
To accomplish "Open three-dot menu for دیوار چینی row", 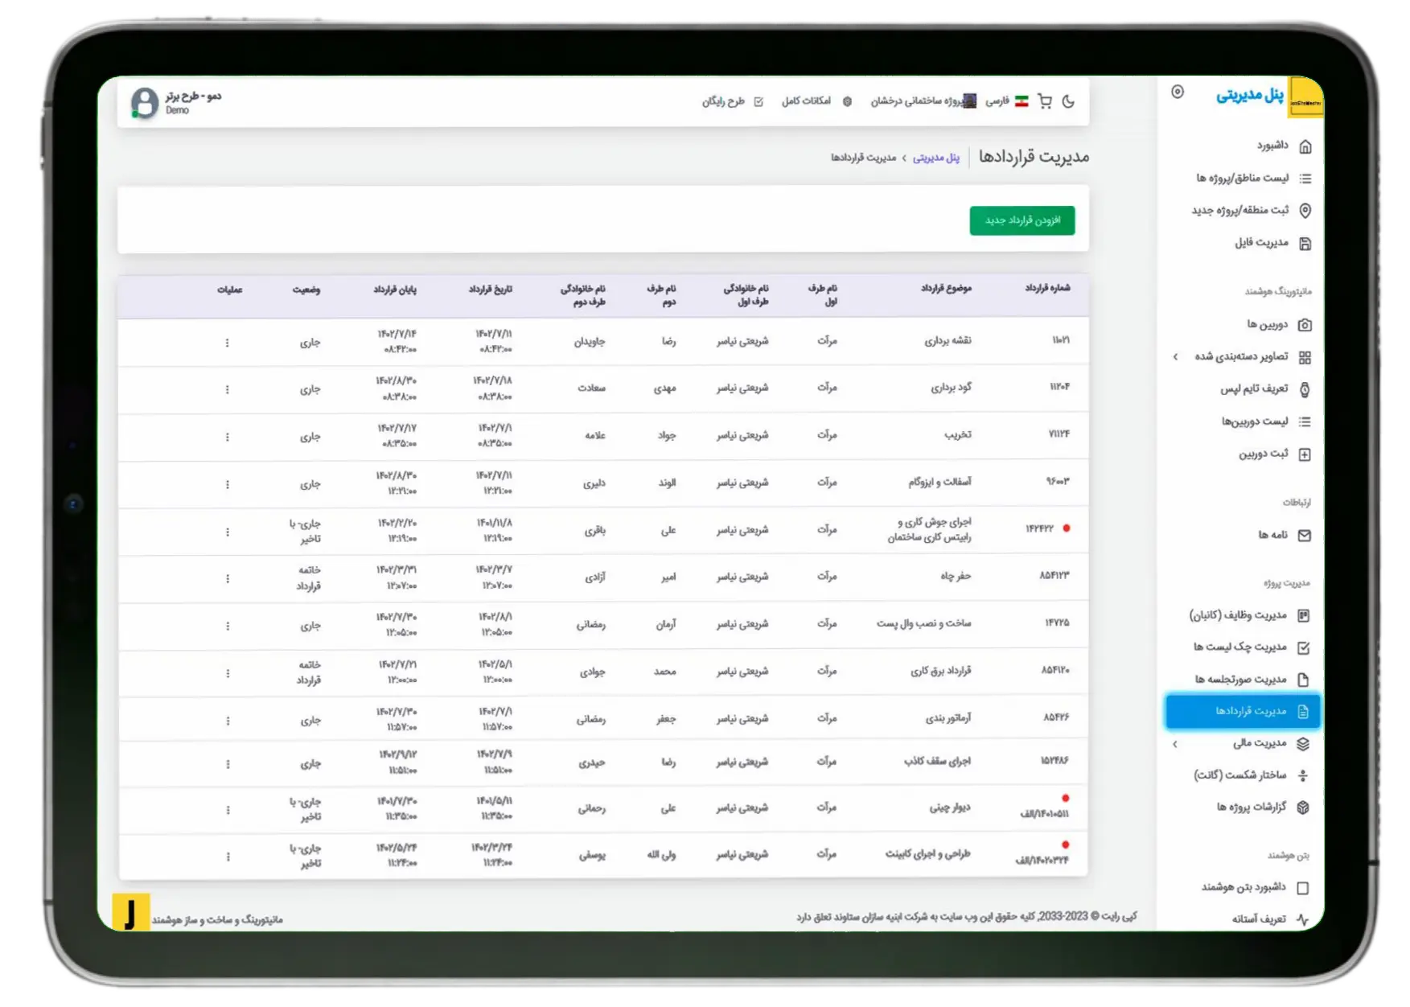I will click(228, 810).
